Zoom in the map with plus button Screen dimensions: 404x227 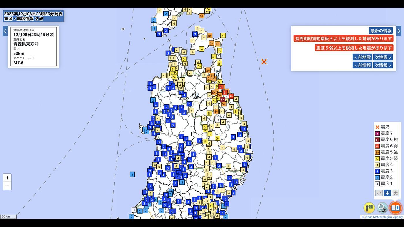7,178
